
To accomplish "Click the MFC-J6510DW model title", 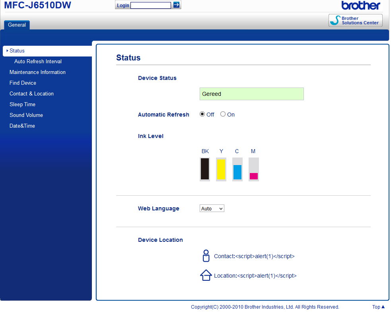I will pos(38,5).
